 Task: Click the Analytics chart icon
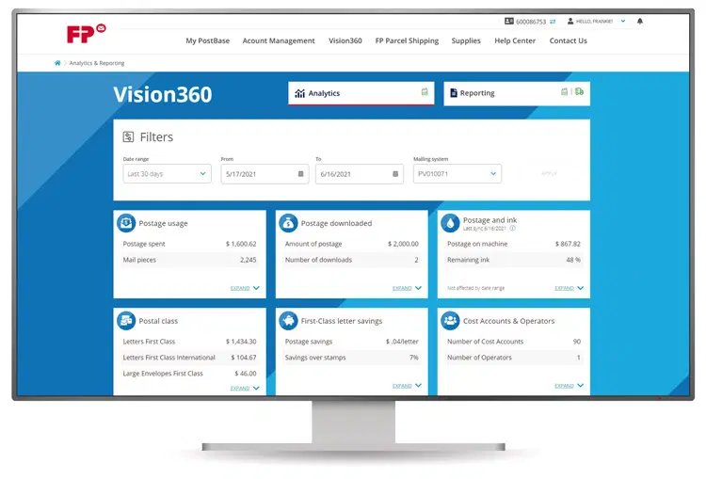(x=300, y=93)
